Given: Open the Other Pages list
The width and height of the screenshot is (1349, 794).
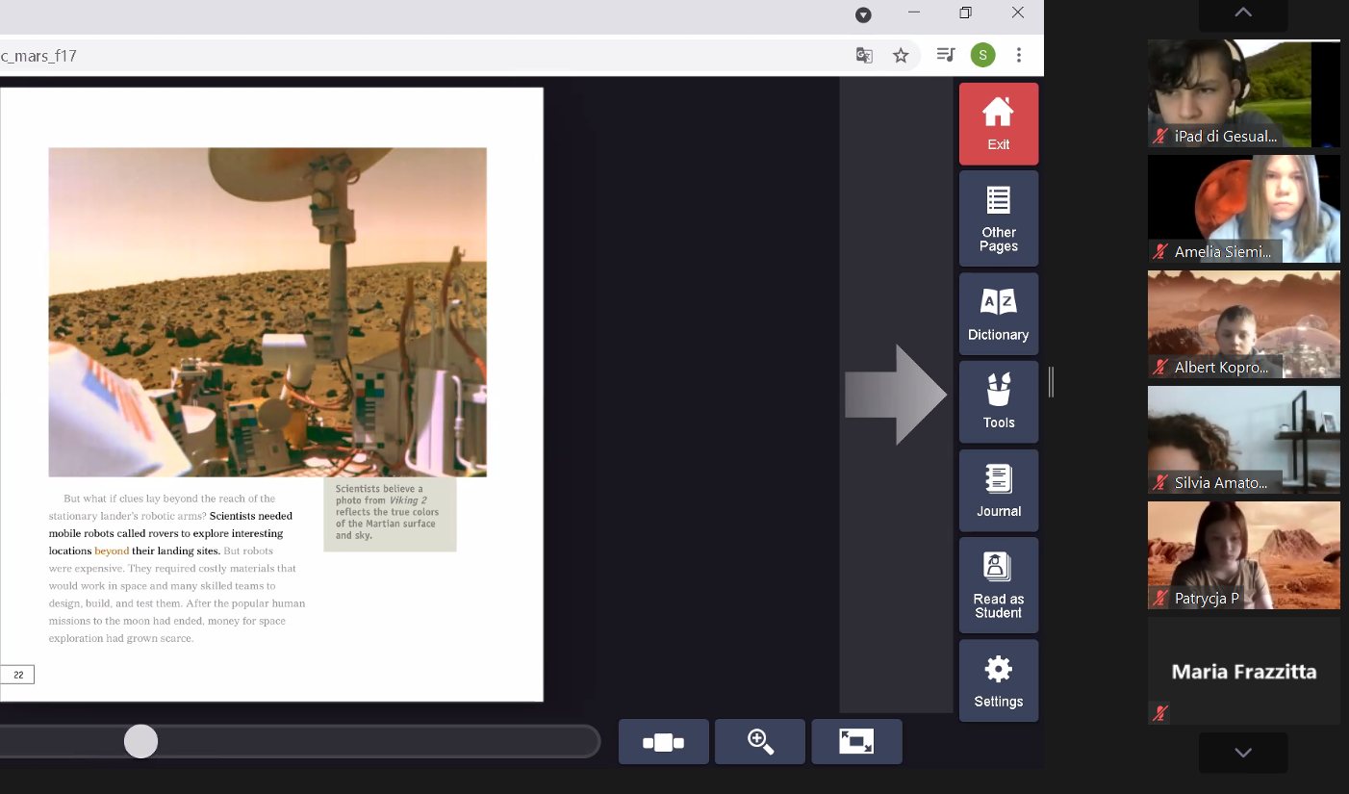Looking at the screenshot, I should pyautogui.click(x=998, y=218).
